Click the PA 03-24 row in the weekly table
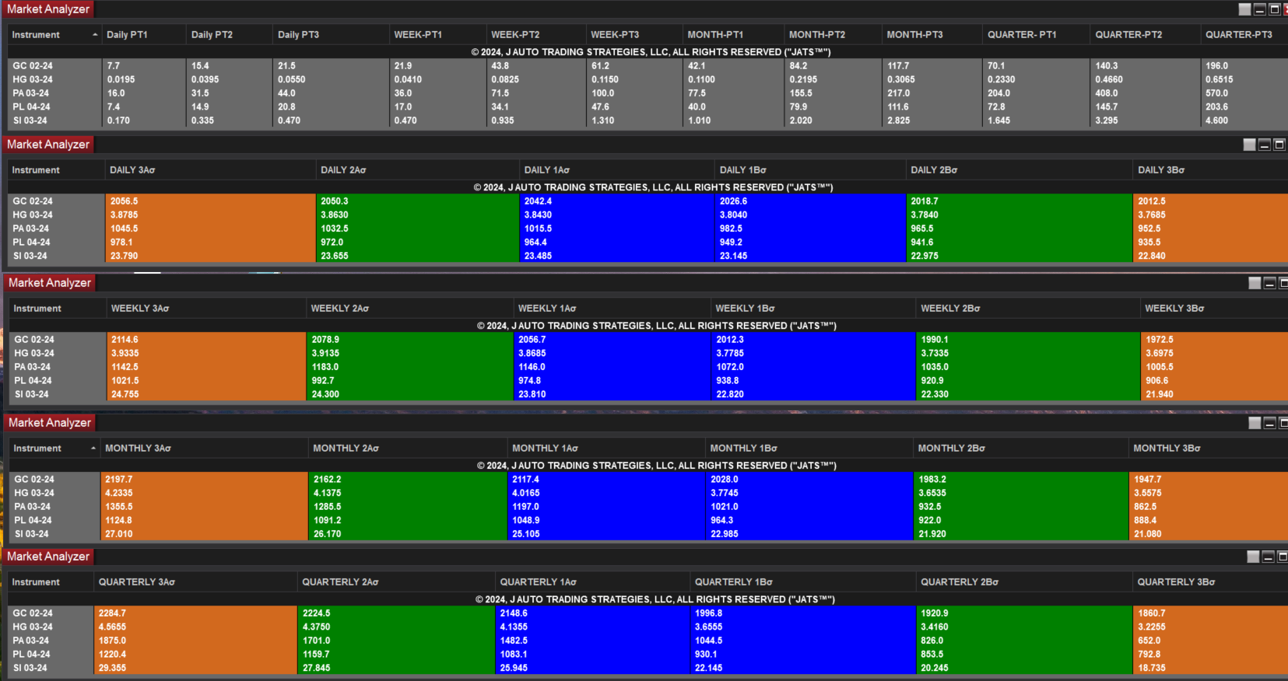 coord(648,367)
